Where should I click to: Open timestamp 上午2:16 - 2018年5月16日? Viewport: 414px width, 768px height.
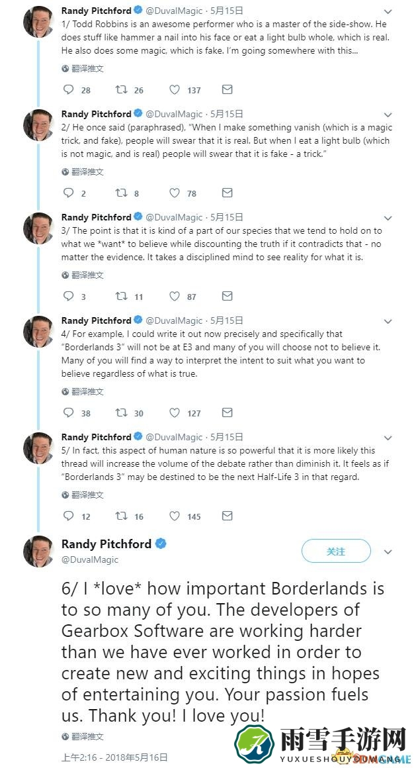[114, 757]
